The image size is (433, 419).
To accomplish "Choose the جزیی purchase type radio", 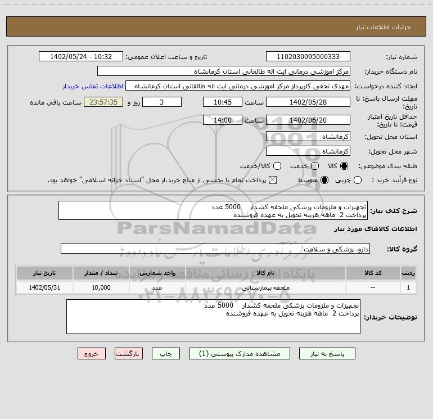I will click(357, 180).
